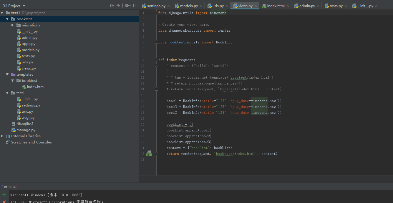
Task: Switch to the __init__.py editor tab
Action: pyautogui.click(x=365, y=6)
